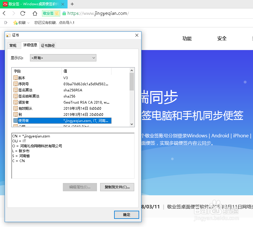Expand the bookmarks sidebar toggle icon
The height and width of the screenshot is (227, 253).
pos(6,23)
